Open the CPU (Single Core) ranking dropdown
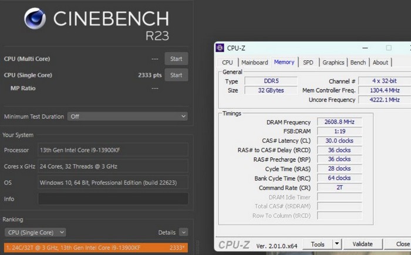The height and width of the screenshot is (255, 411). pos(35,232)
